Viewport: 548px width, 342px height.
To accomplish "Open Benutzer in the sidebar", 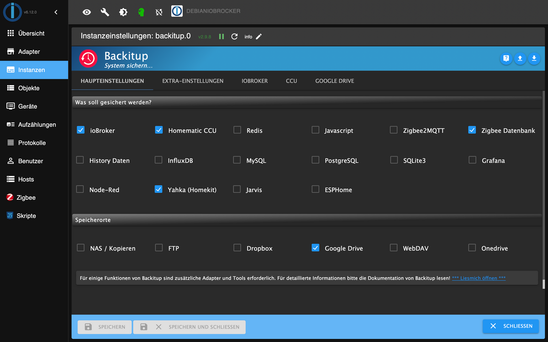I will click(34, 161).
